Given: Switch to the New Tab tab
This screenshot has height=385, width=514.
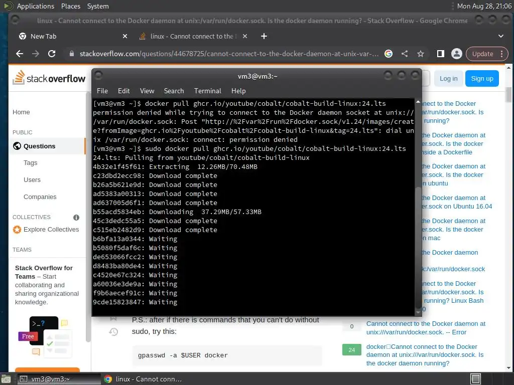Looking at the screenshot, I should [x=72, y=36].
